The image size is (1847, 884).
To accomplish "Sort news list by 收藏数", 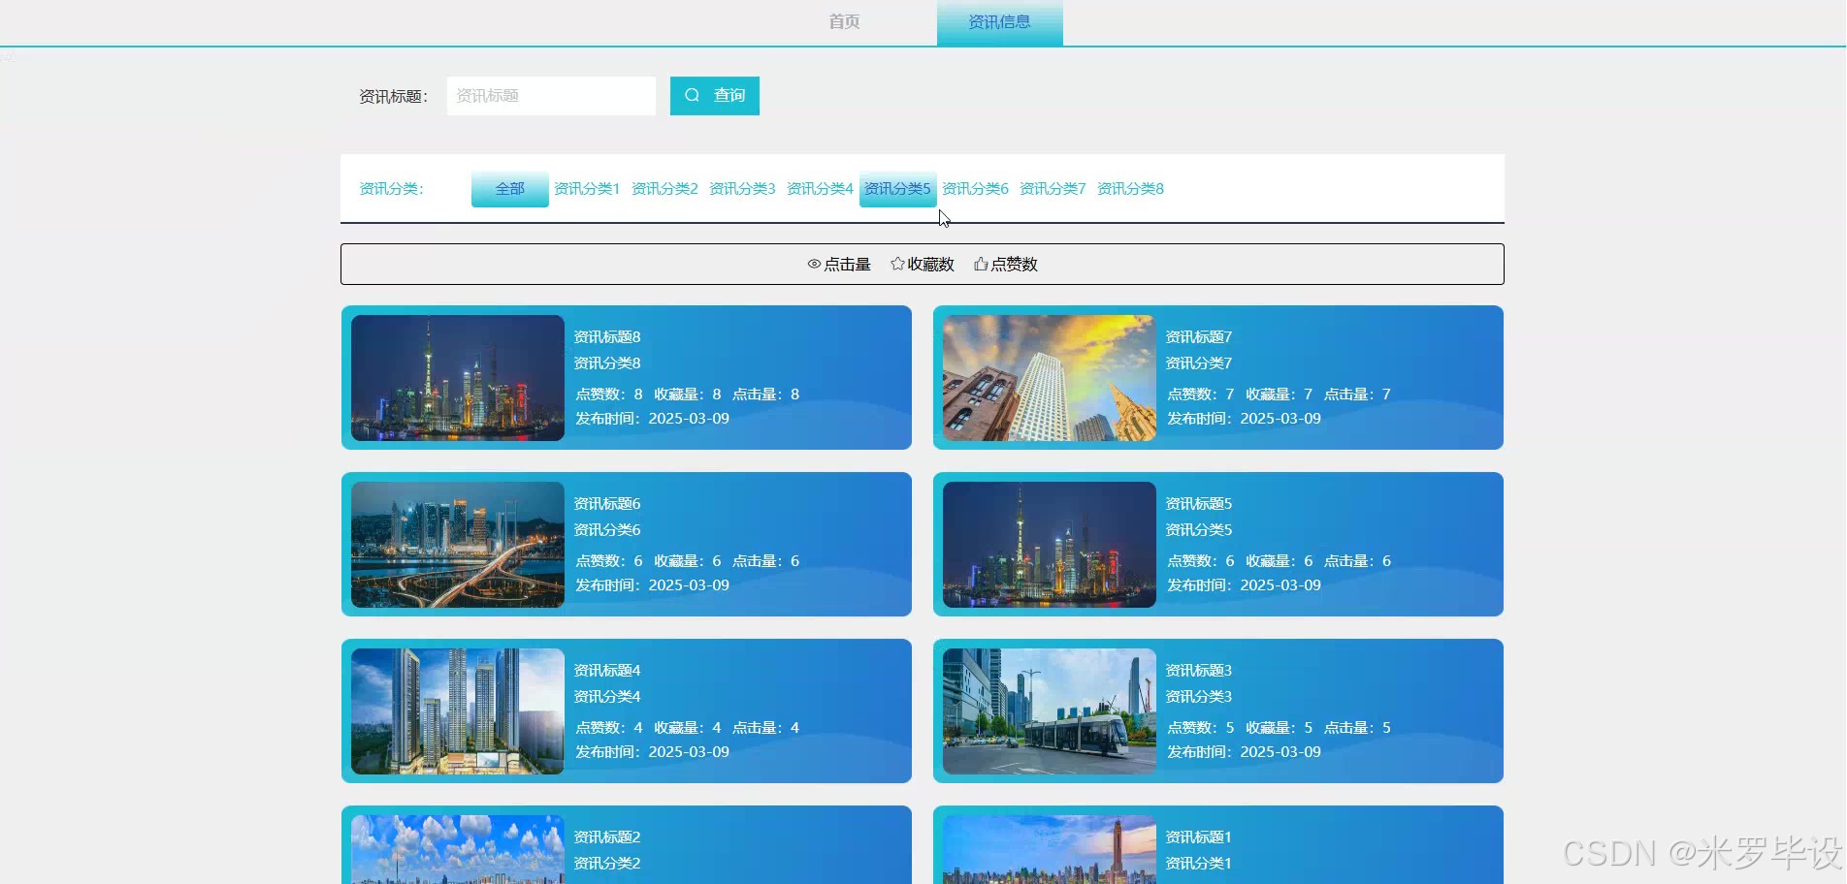I will point(929,264).
